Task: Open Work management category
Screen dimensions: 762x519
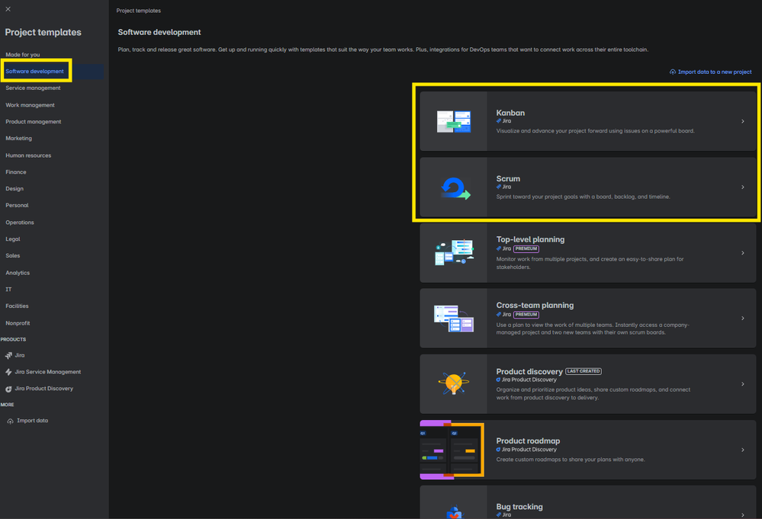Action: 31,105
